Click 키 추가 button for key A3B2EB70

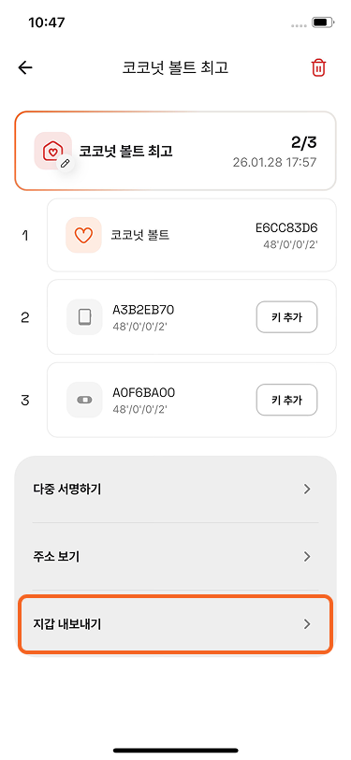(x=287, y=317)
